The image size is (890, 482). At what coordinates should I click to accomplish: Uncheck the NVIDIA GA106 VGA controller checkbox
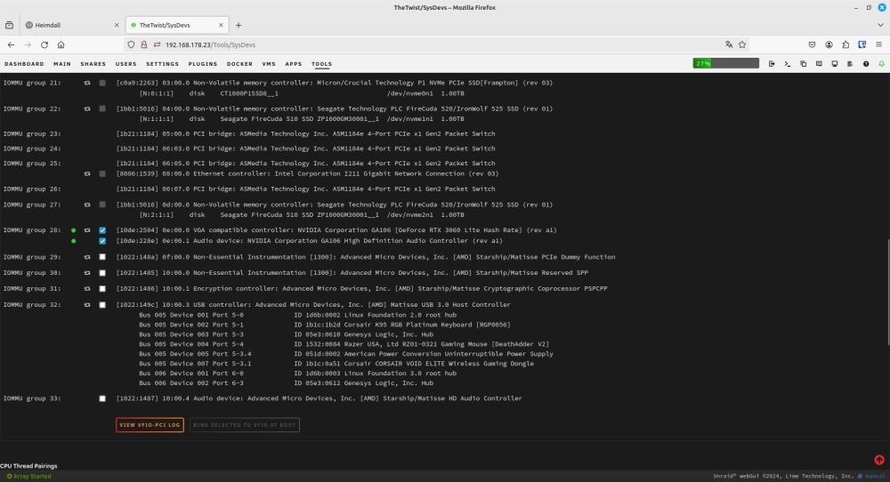102,230
